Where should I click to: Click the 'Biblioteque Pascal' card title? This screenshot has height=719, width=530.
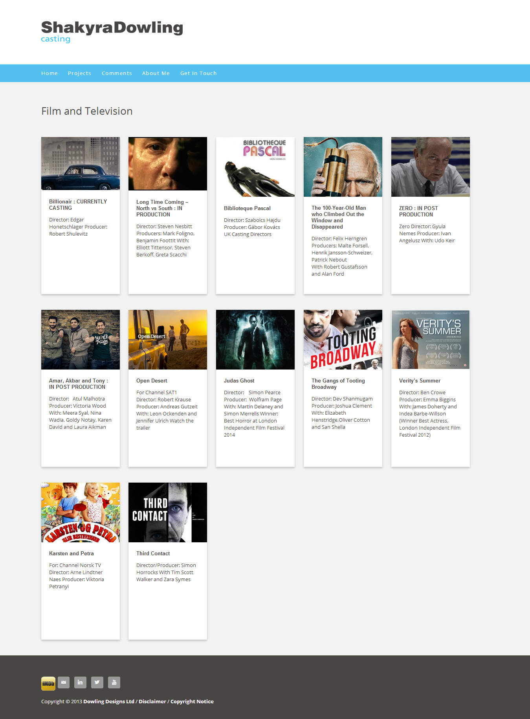pyautogui.click(x=247, y=208)
